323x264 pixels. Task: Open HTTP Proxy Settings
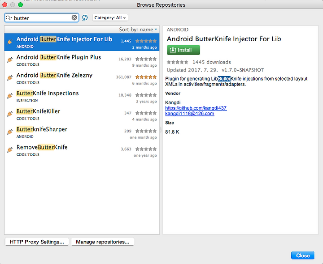[x=37, y=242]
